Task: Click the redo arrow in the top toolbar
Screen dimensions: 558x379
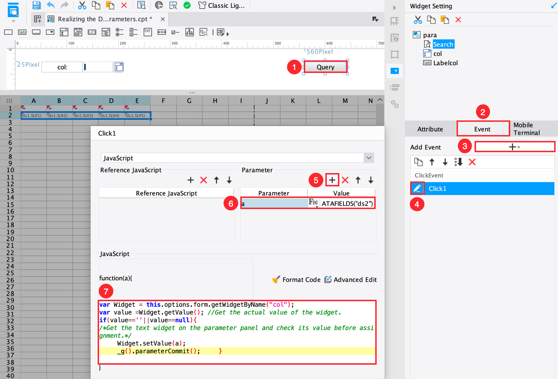Action: tap(65, 5)
